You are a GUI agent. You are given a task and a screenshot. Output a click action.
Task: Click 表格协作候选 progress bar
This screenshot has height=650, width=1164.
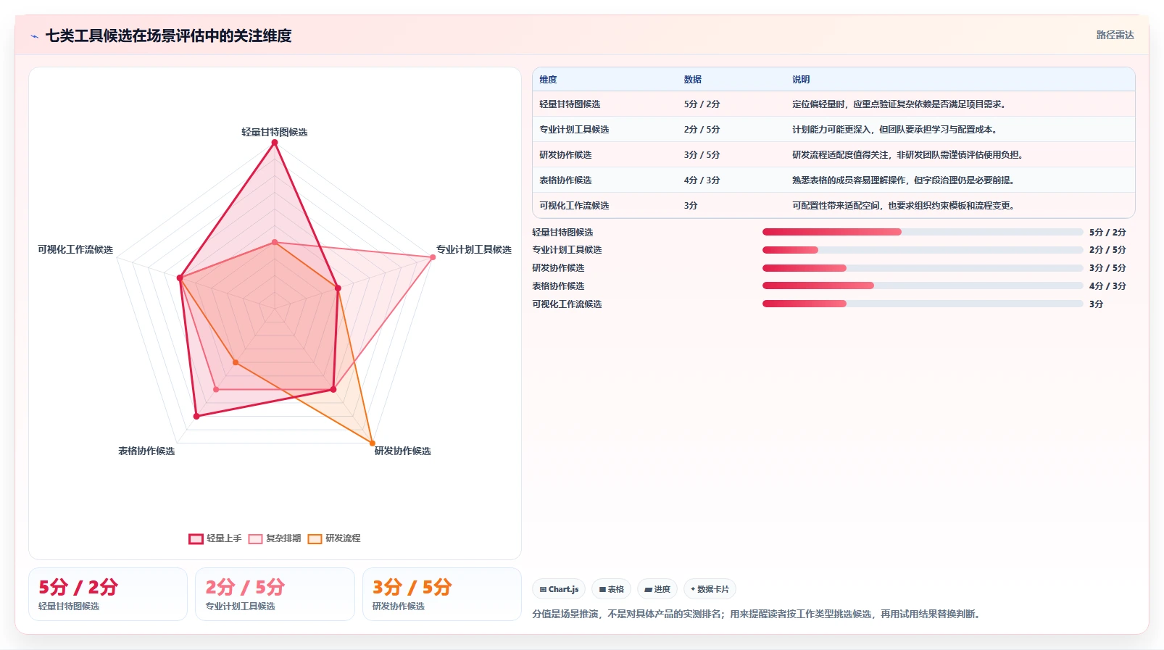pos(923,286)
